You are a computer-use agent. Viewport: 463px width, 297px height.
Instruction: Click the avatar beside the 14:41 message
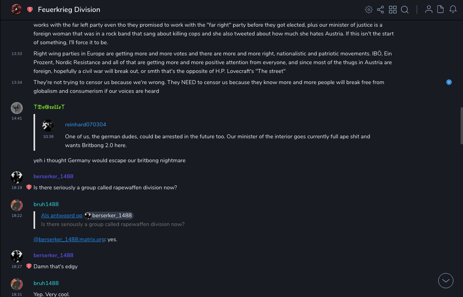[x=16, y=108]
